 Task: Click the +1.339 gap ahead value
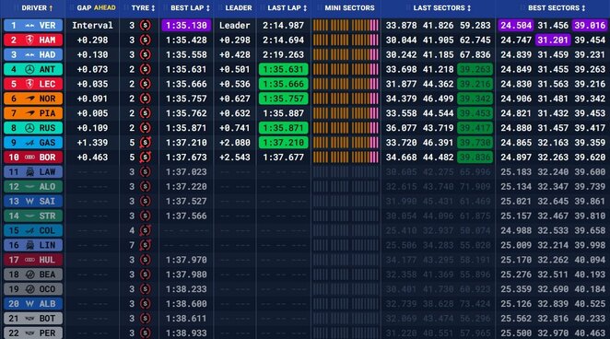click(x=92, y=143)
